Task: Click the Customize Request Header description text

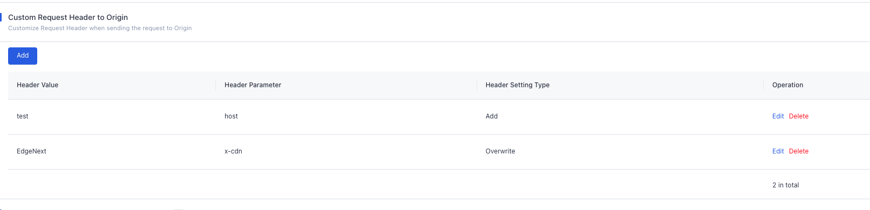Action: click(100, 28)
